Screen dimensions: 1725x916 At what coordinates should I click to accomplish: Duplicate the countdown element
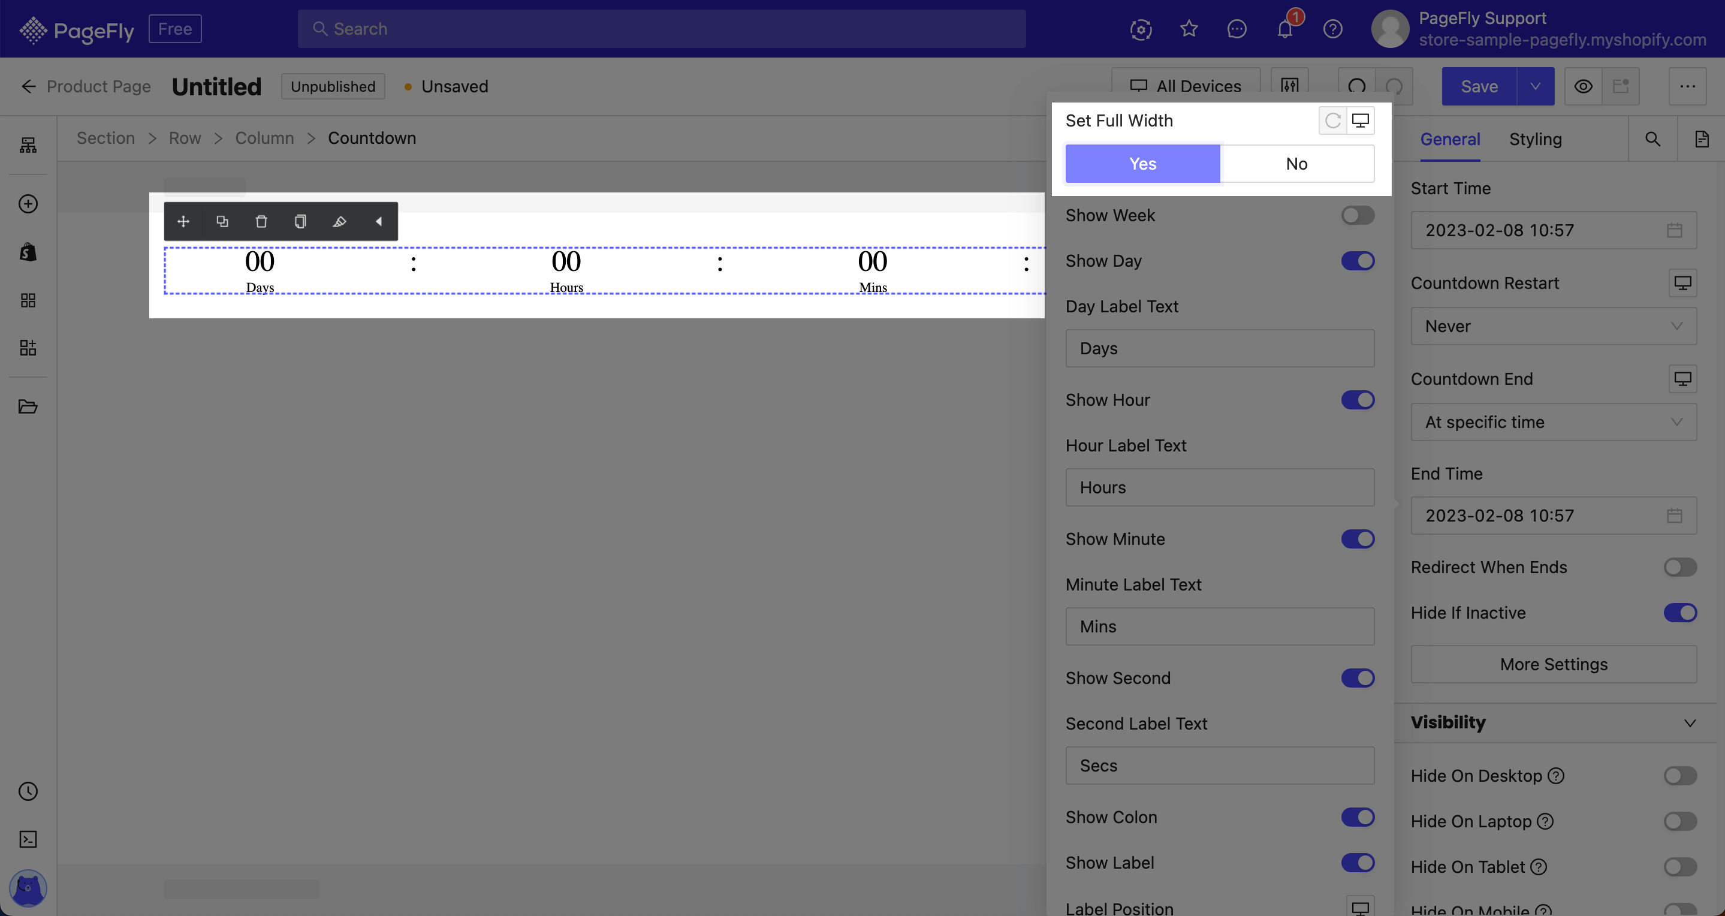(x=222, y=222)
